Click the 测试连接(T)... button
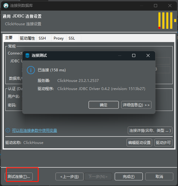The height and width of the screenshot is (186, 178). click(x=19, y=177)
